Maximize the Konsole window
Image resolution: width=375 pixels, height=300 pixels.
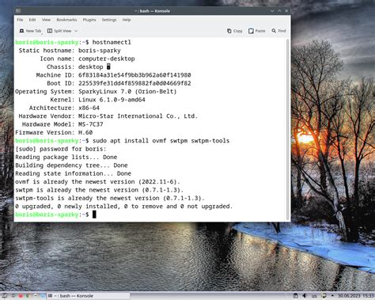point(279,11)
